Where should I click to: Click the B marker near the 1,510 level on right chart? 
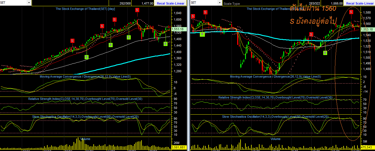pyautogui.click(x=325, y=52)
